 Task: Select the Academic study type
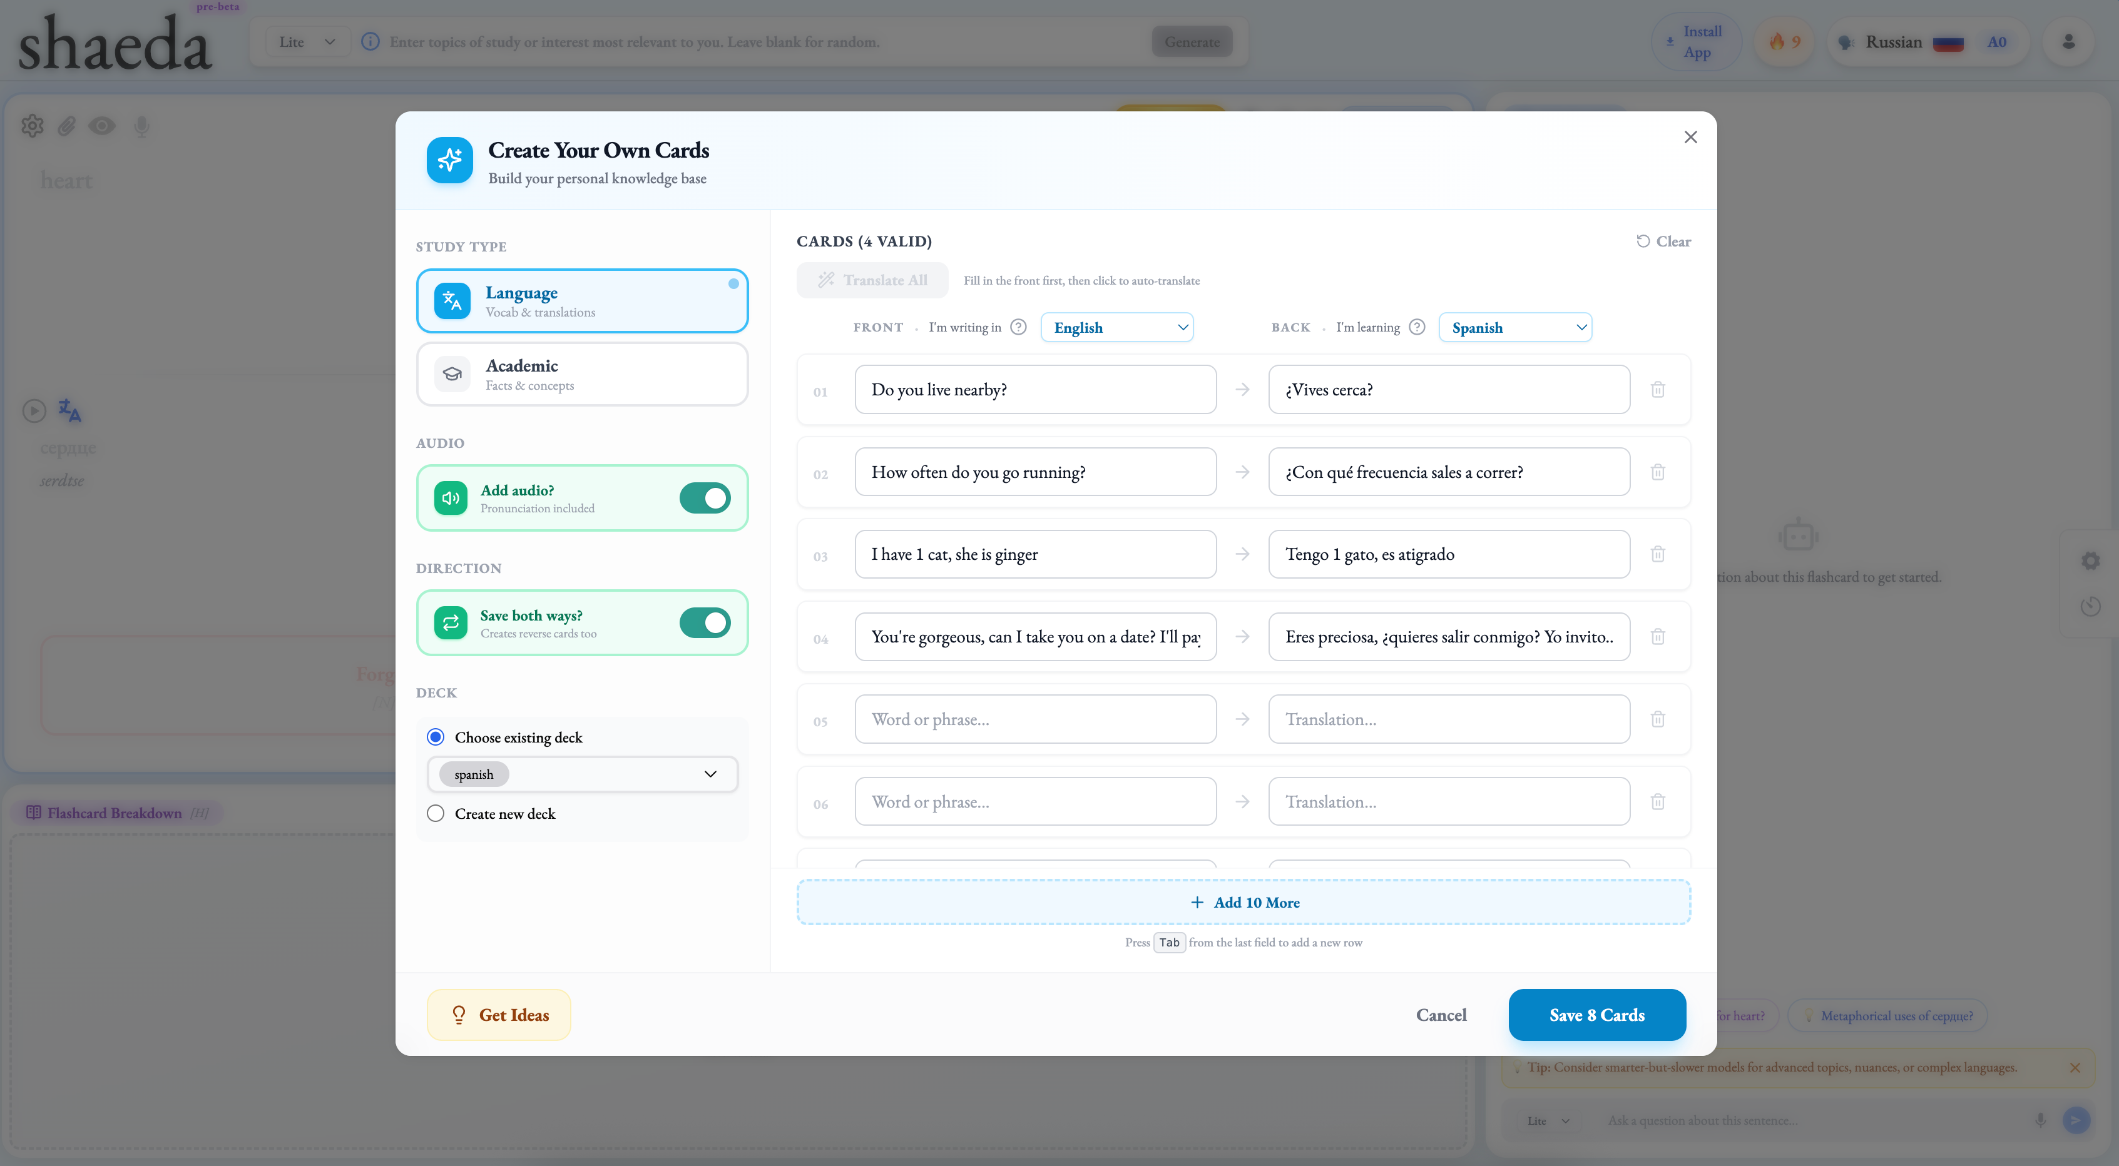point(583,374)
